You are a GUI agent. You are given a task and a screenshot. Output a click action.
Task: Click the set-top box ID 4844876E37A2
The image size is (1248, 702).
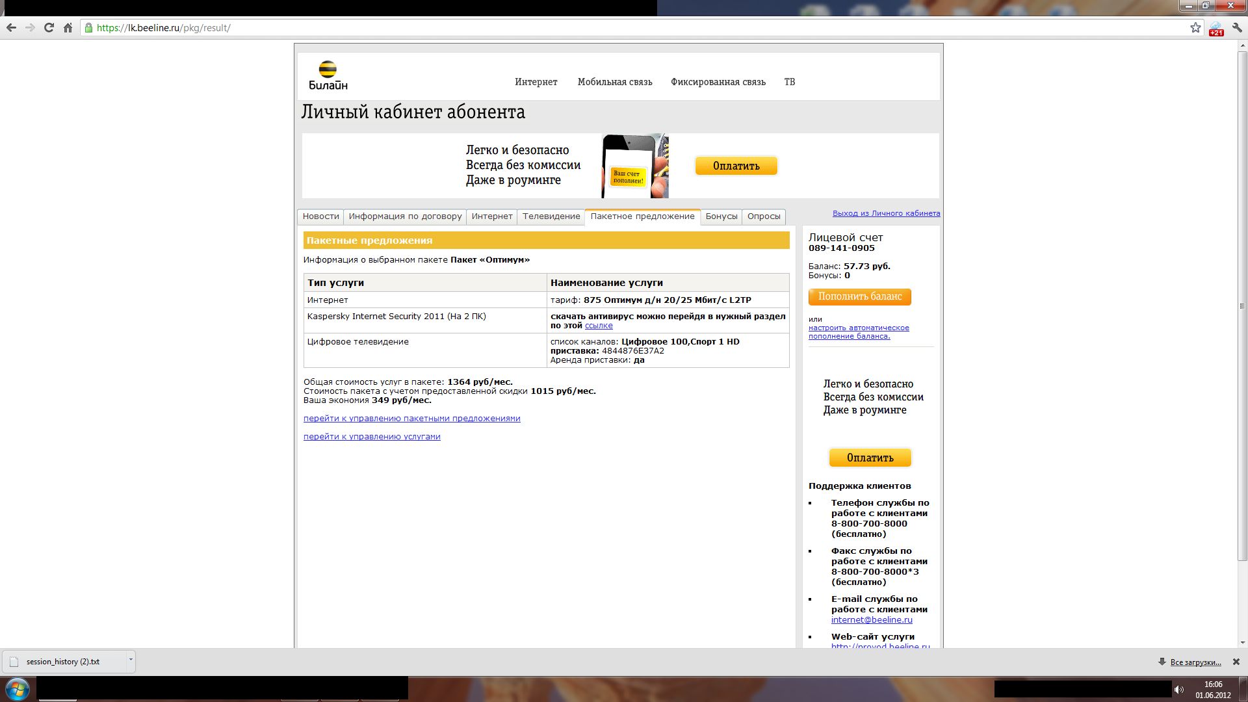pyautogui.click(x=633, y=351)
